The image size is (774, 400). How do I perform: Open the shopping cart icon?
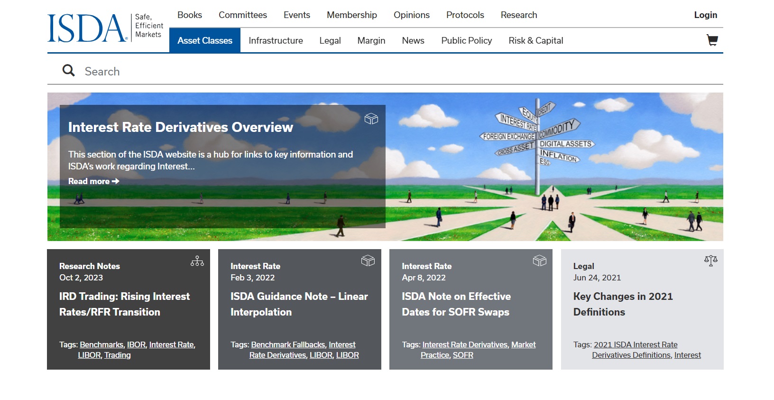pyautogui.click(x=712, y=40)
